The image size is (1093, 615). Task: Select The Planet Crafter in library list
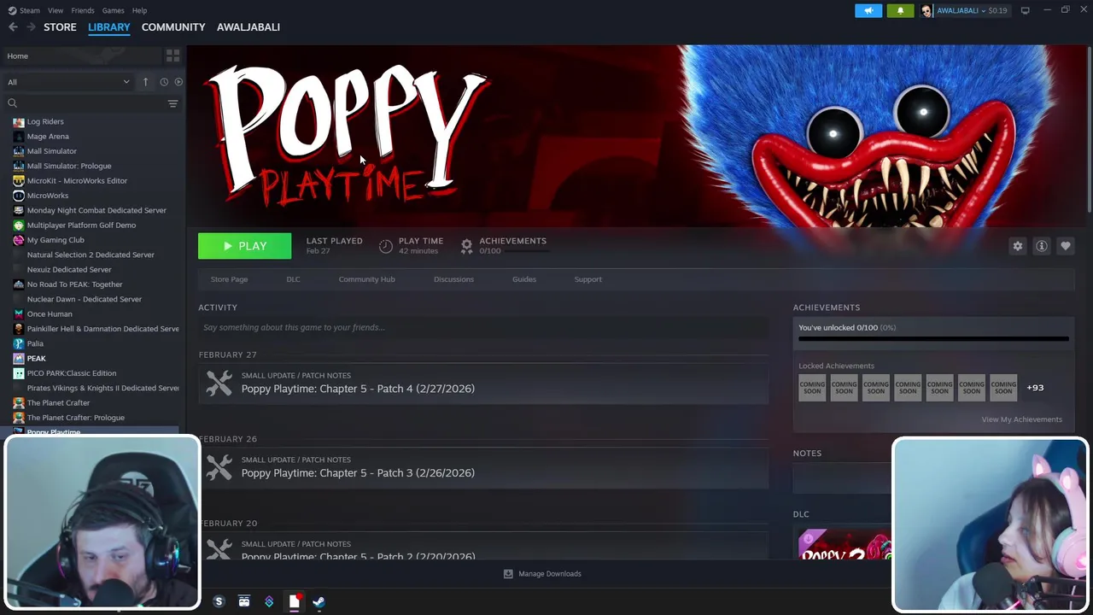(58, 403)
